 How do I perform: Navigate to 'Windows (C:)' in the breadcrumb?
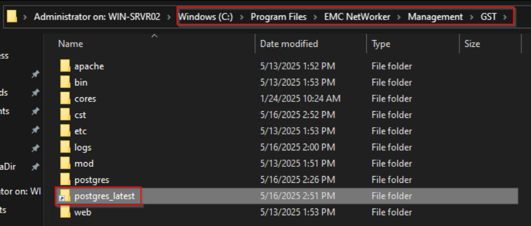pyautogui.click(x=206, y=16)
